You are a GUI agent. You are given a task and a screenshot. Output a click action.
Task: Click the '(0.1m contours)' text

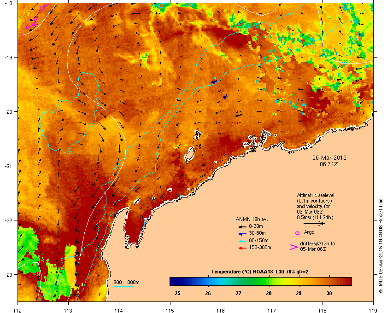[314, 201]
